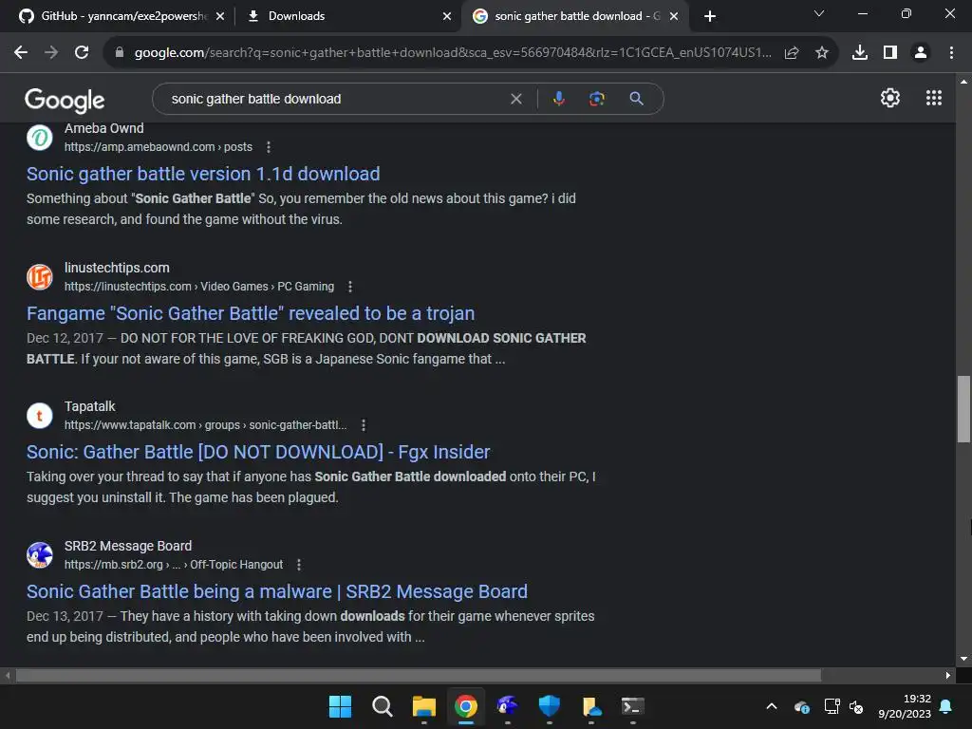Open Windows Start menu
972x729 pixels.
(x=340, y=706)
